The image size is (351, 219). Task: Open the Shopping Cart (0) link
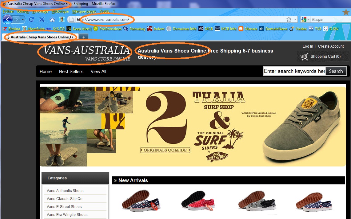click(x=325, y=57)
